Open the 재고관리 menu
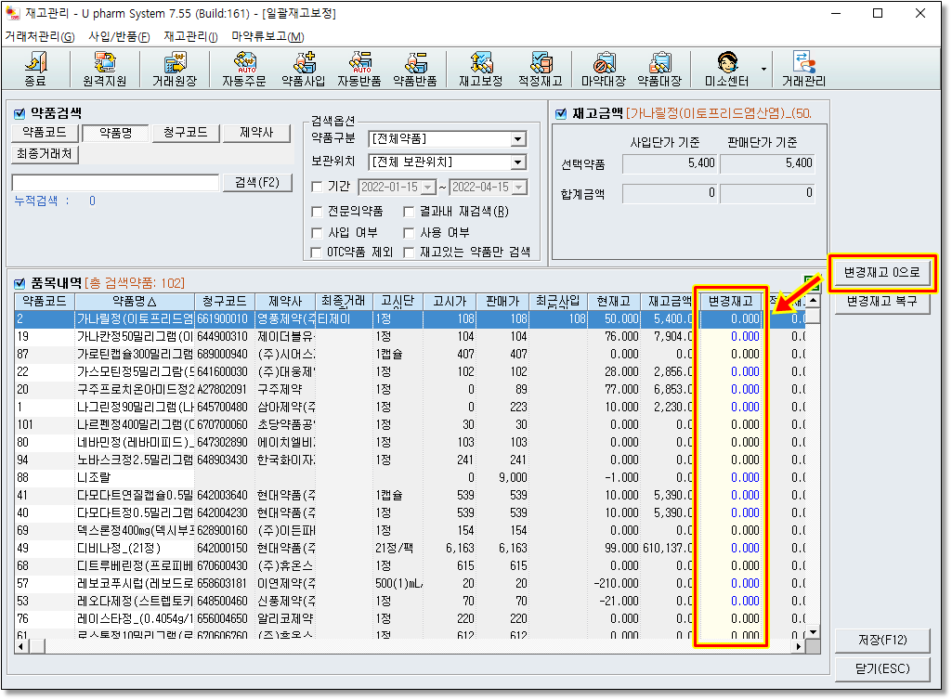 (190, 36)
